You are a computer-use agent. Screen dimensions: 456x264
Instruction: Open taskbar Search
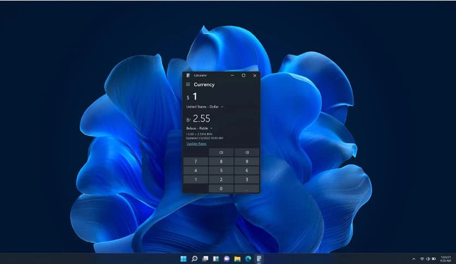(x=194, y=259)
